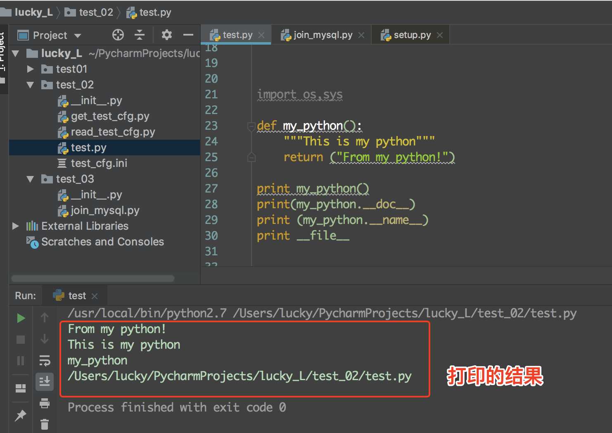The width and height of the screenshot is (612, 433).
Task: Collapse the test_03 folder
Action: pos(30,179)
